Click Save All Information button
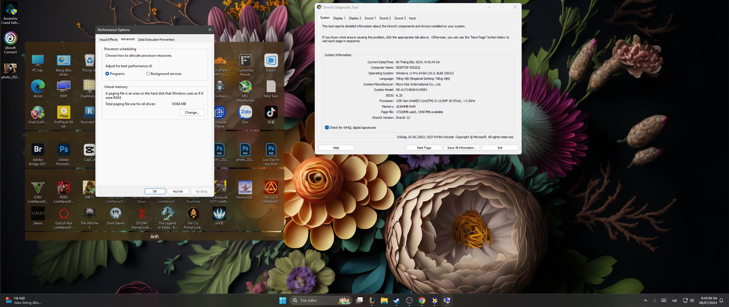This screenshot has height=307, width=729. (x=462, y=148)
